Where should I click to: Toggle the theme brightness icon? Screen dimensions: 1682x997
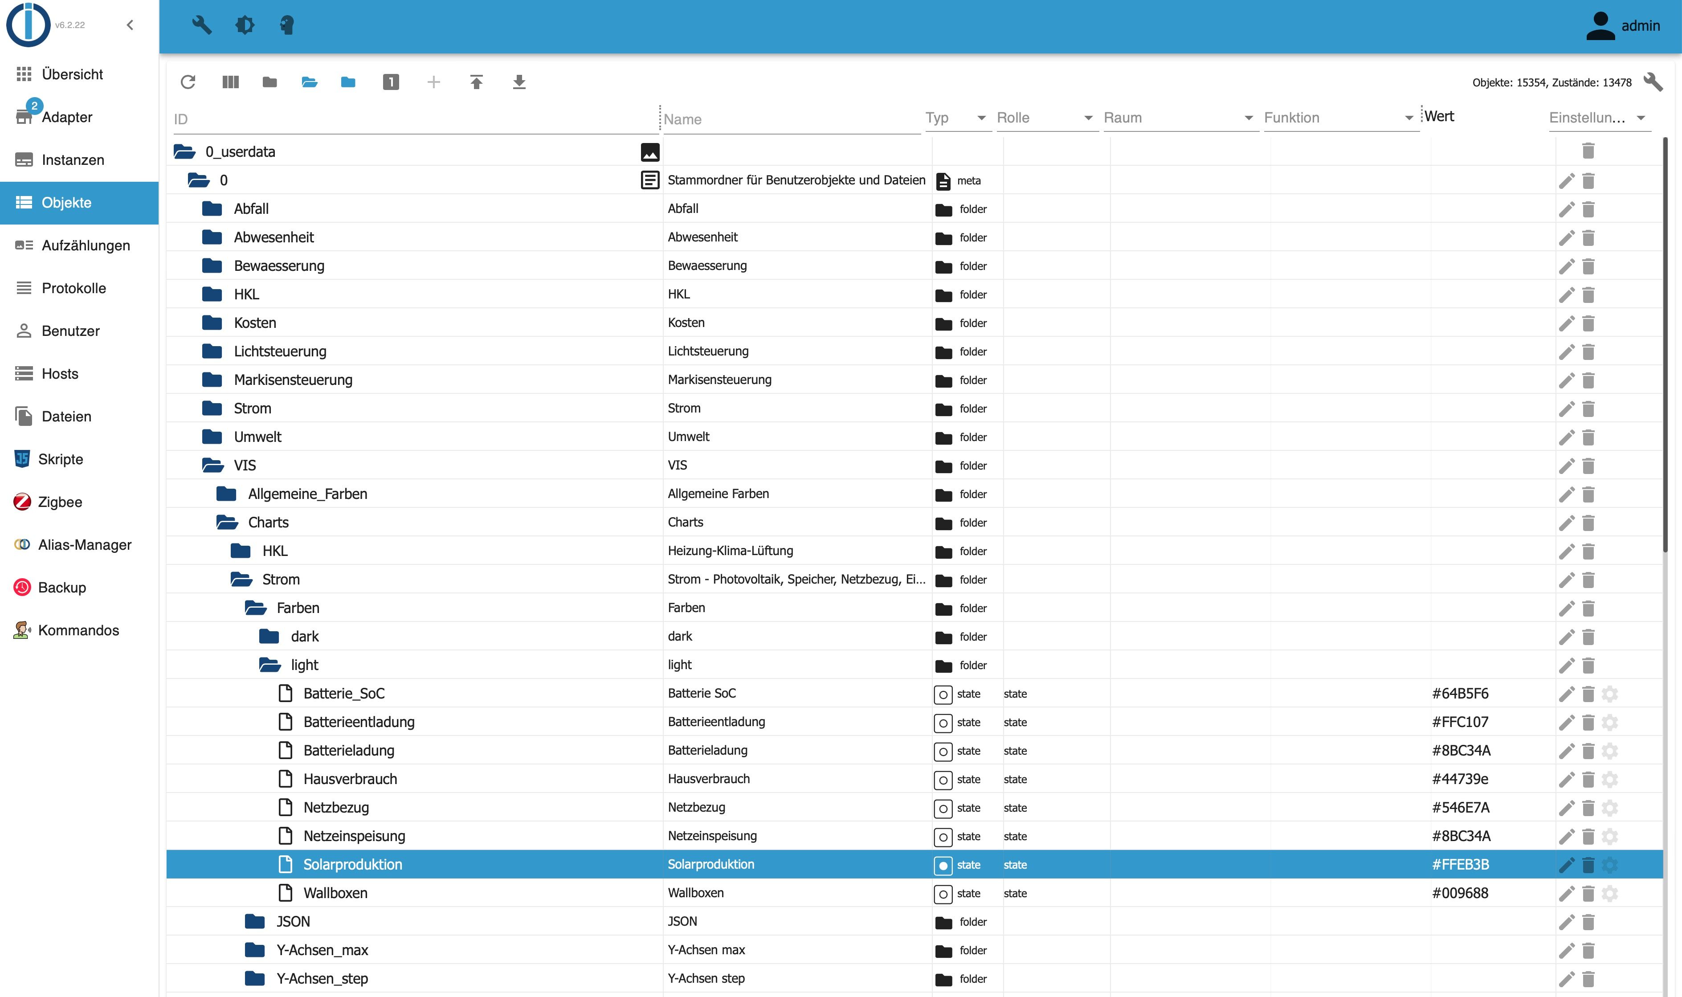pyautogui.click(x=245, y=25)
